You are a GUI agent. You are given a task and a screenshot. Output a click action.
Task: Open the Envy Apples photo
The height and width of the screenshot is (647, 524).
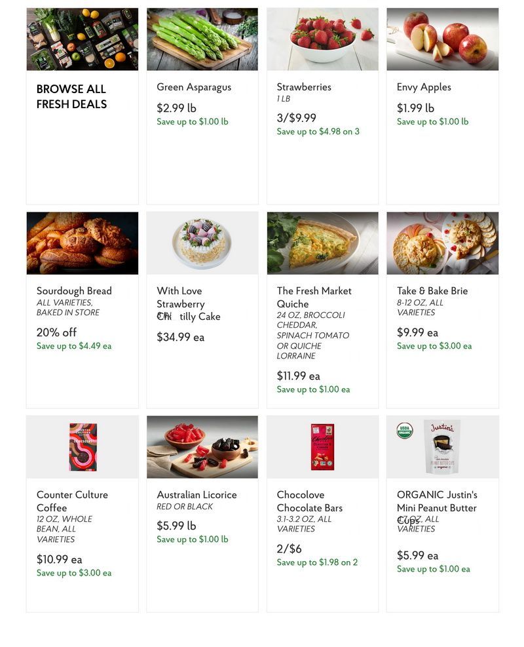pyautogui.click(x=442, y=39)
